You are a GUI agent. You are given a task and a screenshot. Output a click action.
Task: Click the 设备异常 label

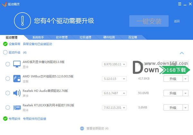click(x=14, y=44)
